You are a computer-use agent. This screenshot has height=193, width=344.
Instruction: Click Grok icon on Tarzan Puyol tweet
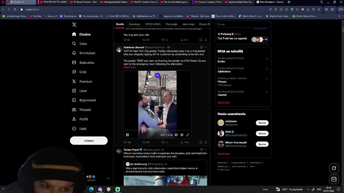coord(201,150)
